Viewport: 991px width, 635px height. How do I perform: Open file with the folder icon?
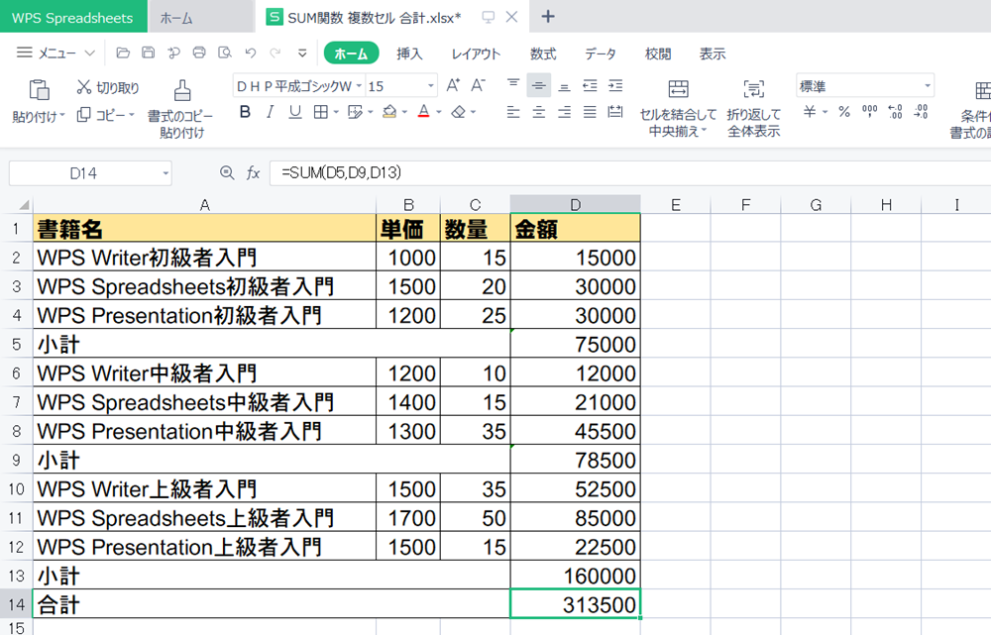(123, 53)
